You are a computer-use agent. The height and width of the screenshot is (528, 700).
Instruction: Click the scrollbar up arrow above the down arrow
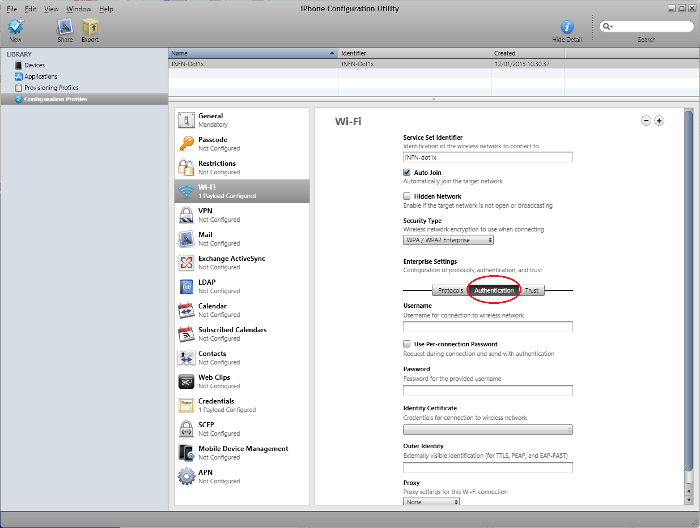click(x=689, y=490)
